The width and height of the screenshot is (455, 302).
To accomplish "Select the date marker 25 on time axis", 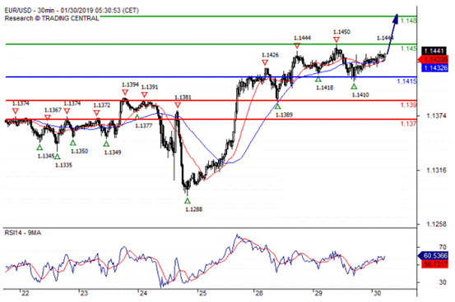I will (x=202, y=293).
